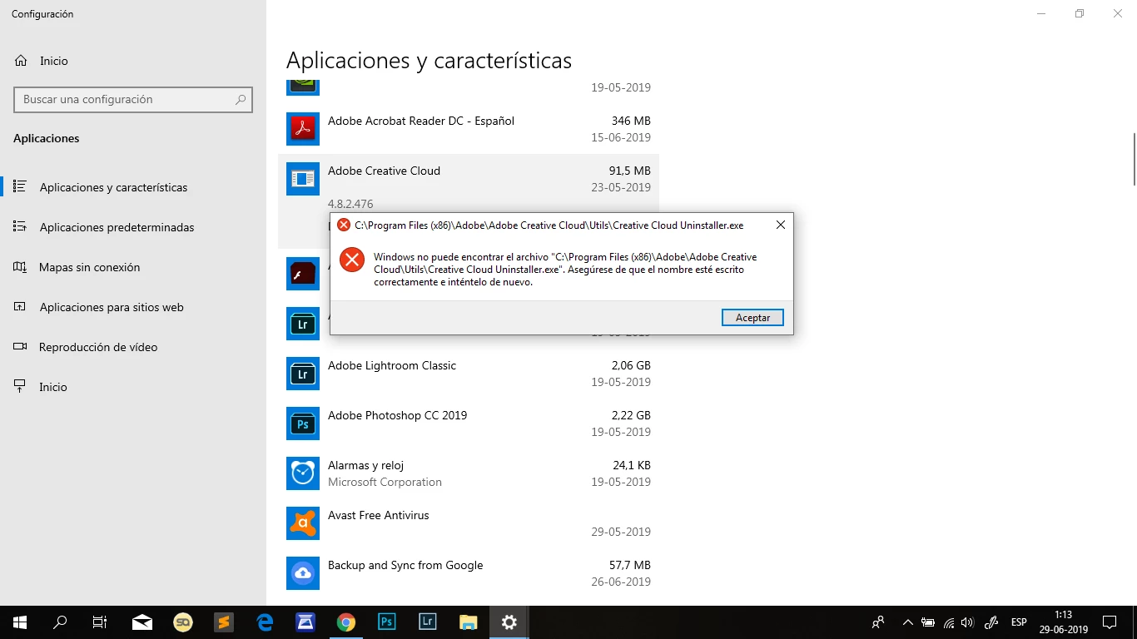
Task: Open File Explorer from the taskbar
Action: point(469,622)
